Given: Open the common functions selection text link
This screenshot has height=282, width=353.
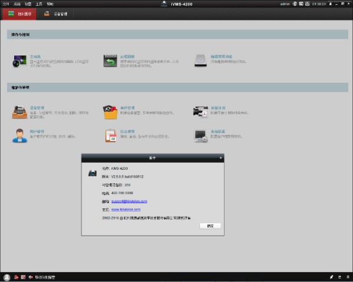Looking at the screenshot, I should tap(221, 56).
